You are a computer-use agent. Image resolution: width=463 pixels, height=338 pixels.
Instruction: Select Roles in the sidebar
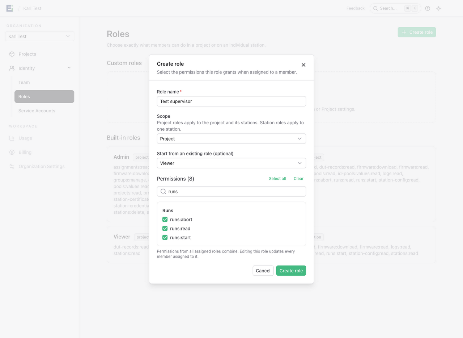pos(44,97)
